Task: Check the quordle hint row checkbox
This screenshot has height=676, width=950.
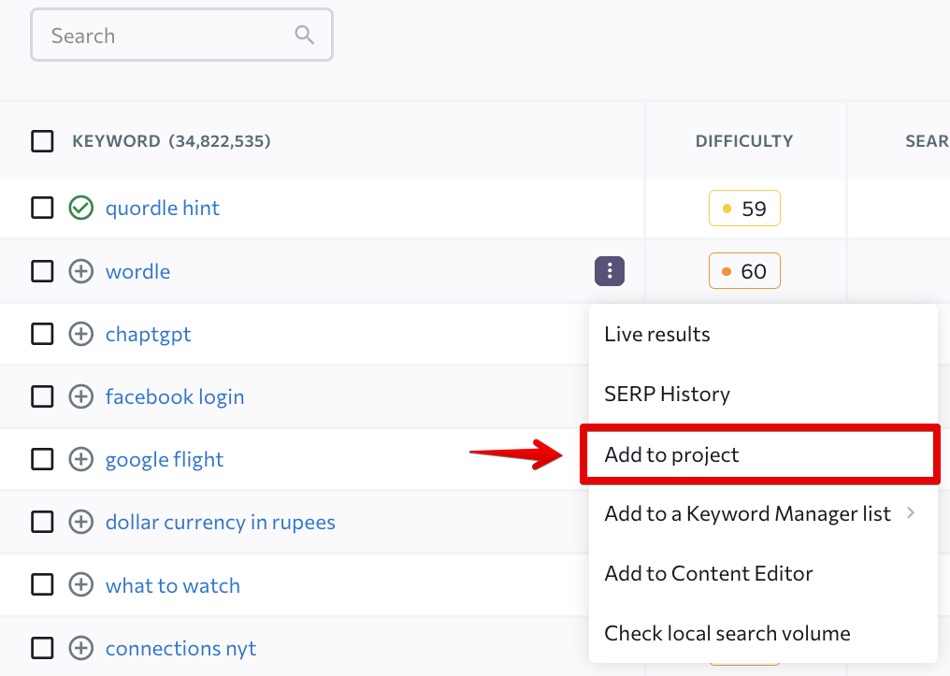Action: pyautogui.click(x=42, y=208)
